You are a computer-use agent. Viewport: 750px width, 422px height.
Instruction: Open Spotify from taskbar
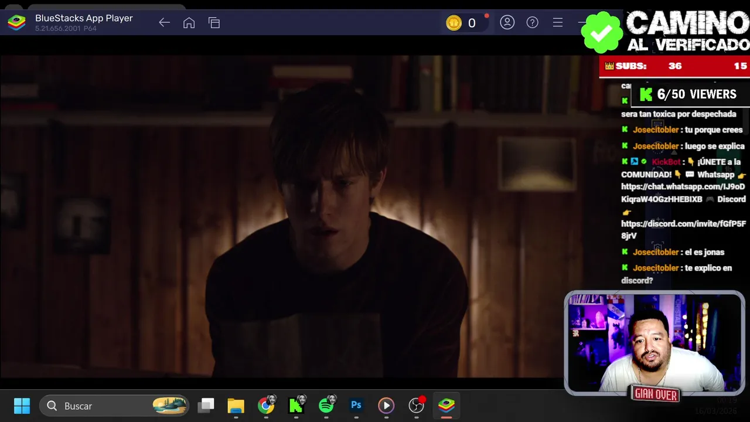coord(327,406)
